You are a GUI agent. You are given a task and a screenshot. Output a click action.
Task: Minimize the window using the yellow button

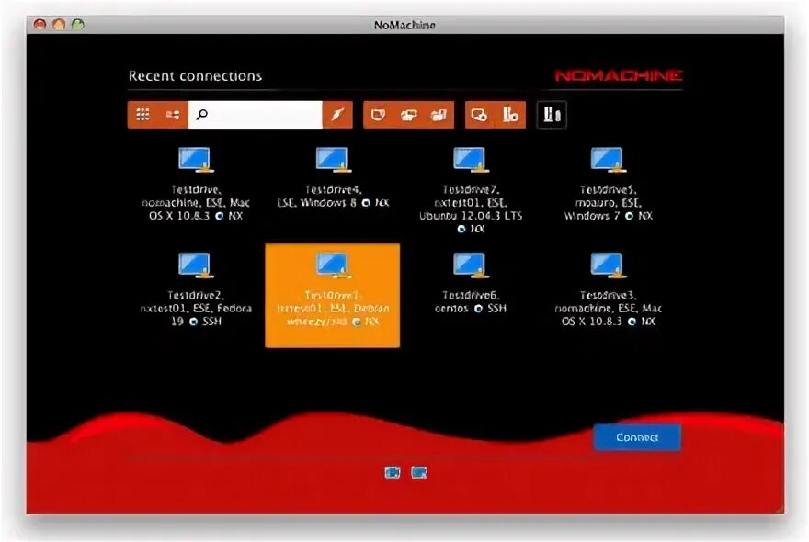(59, 24)
